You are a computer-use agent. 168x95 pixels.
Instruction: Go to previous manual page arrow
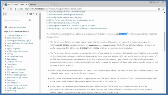click(28, 14)
